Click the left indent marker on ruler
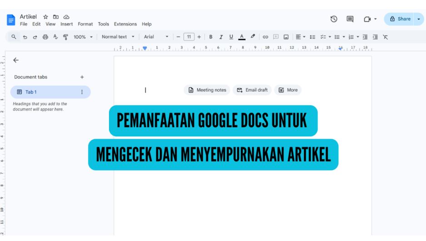This screenshot has width=426, height=241. click(145, 48)
